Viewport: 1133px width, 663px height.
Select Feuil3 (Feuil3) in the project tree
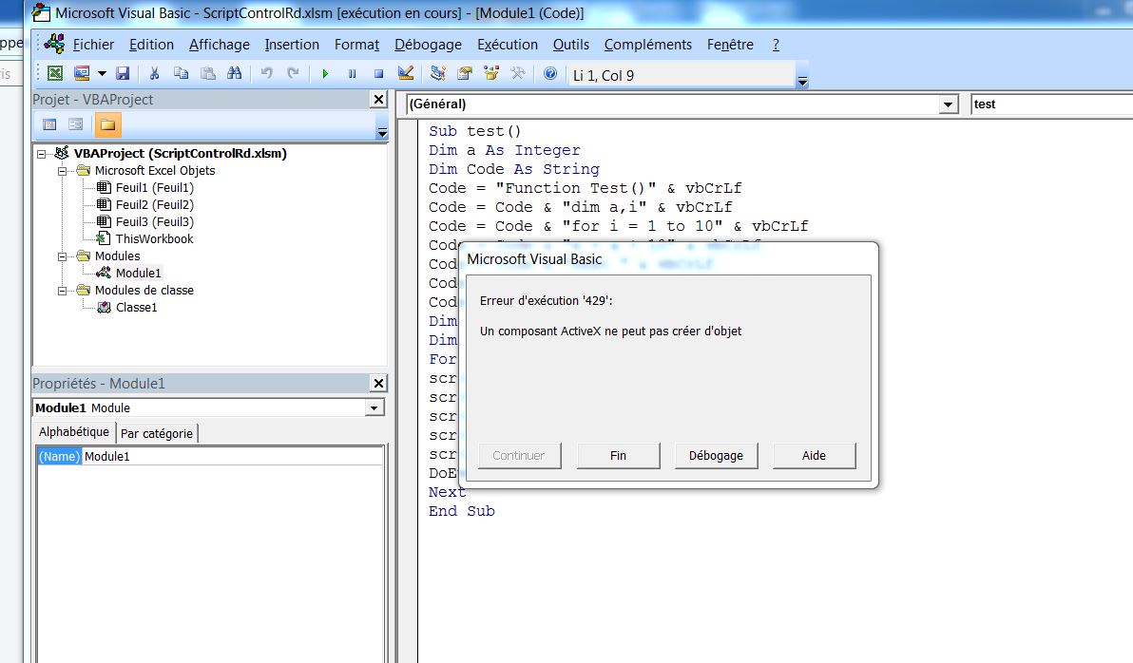click(x=155, y=221)
